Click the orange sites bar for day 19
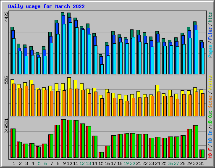215x168 pixels. [x=127, y=108]
